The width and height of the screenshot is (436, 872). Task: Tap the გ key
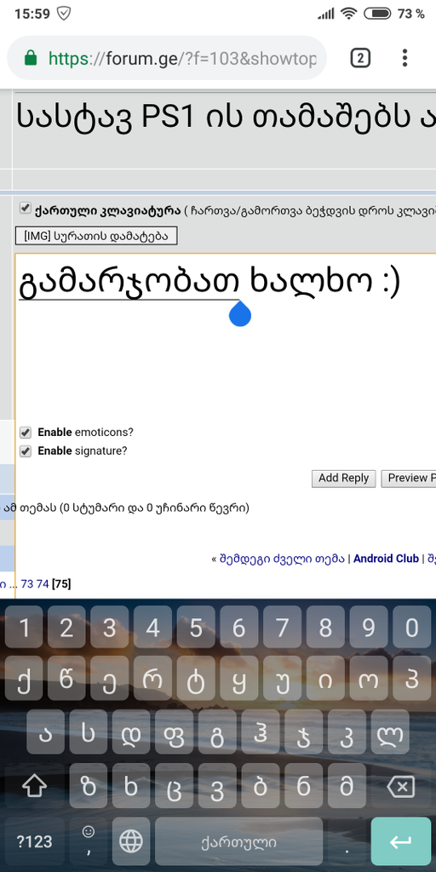[217, 731]
